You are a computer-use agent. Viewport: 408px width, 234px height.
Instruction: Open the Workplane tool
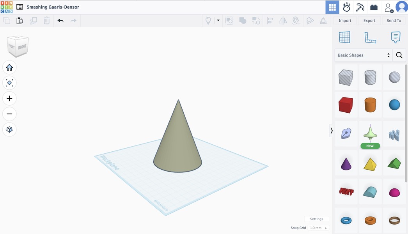344,37
